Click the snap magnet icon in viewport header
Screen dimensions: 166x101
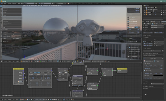[x=63, y=61]
